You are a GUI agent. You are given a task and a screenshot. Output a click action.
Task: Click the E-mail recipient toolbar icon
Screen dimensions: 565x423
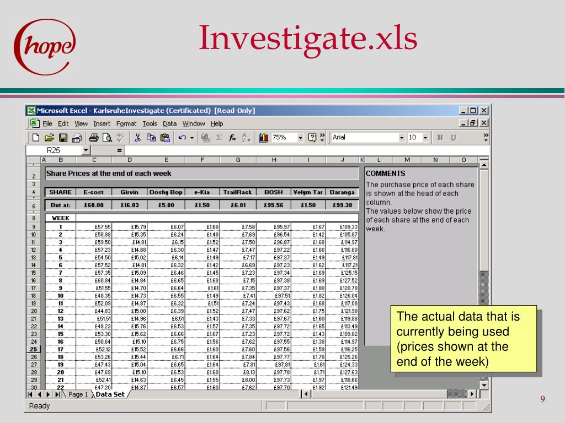[76, 138]
